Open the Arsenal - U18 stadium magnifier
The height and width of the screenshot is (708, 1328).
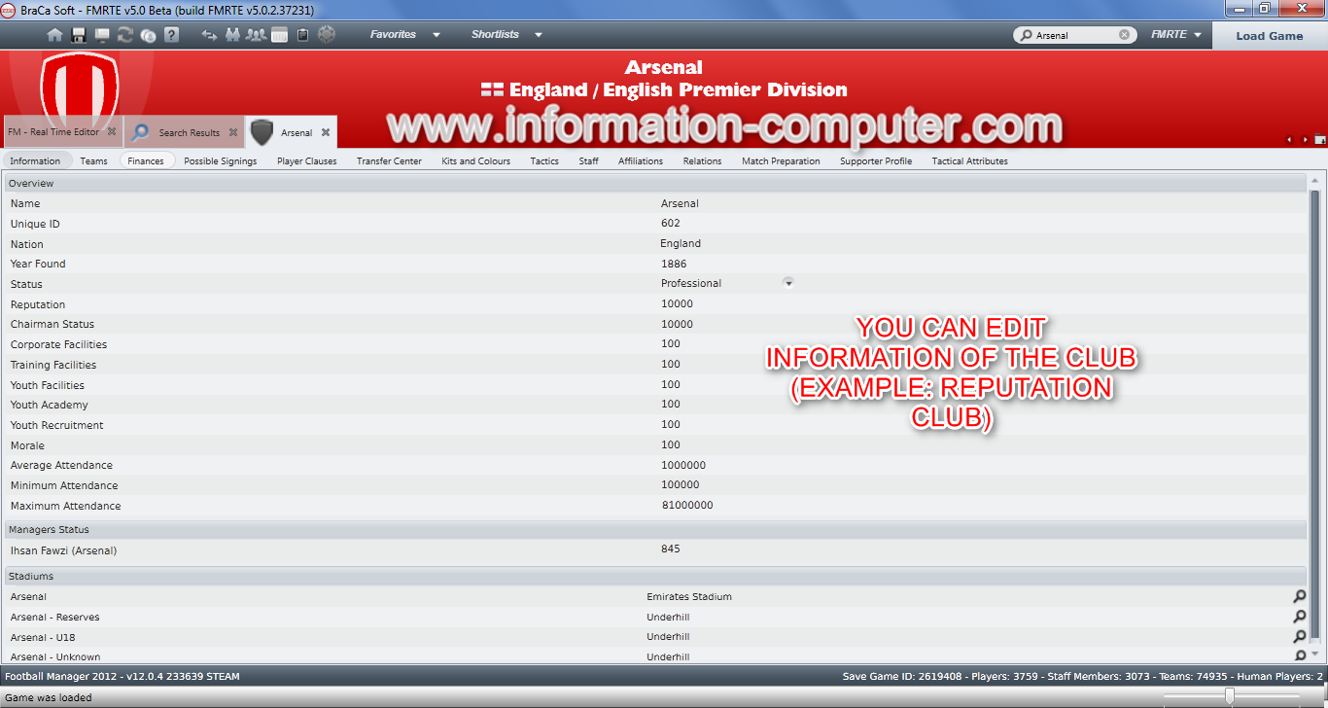[1299, 637]
